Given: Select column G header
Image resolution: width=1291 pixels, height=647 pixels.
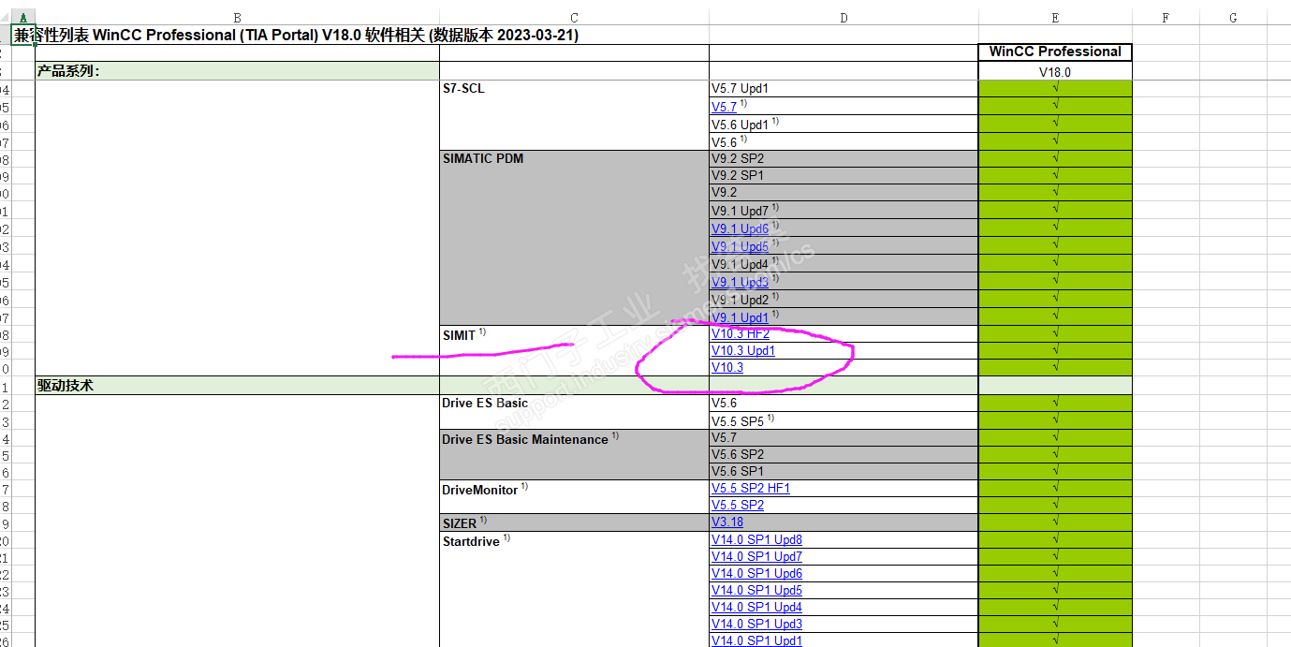Looking at the screenshot, I should click(1233, 17).
